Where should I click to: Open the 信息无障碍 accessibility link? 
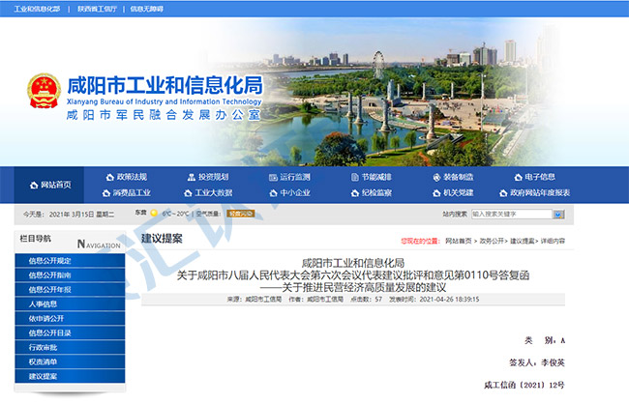(x=146, y=9)
